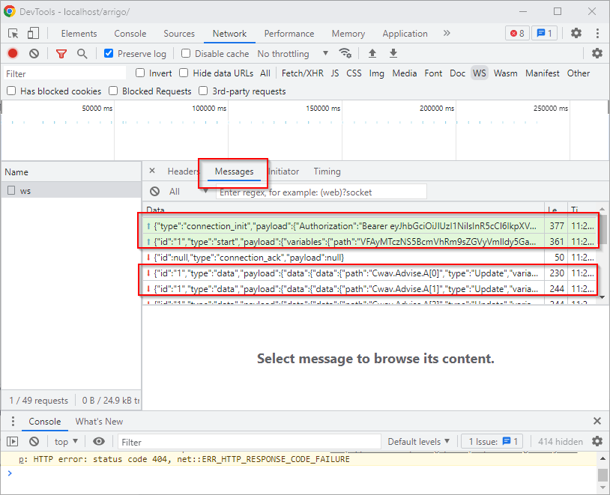Switch to the Elements tab
This screenshot has height=495, width=610.
79,34
